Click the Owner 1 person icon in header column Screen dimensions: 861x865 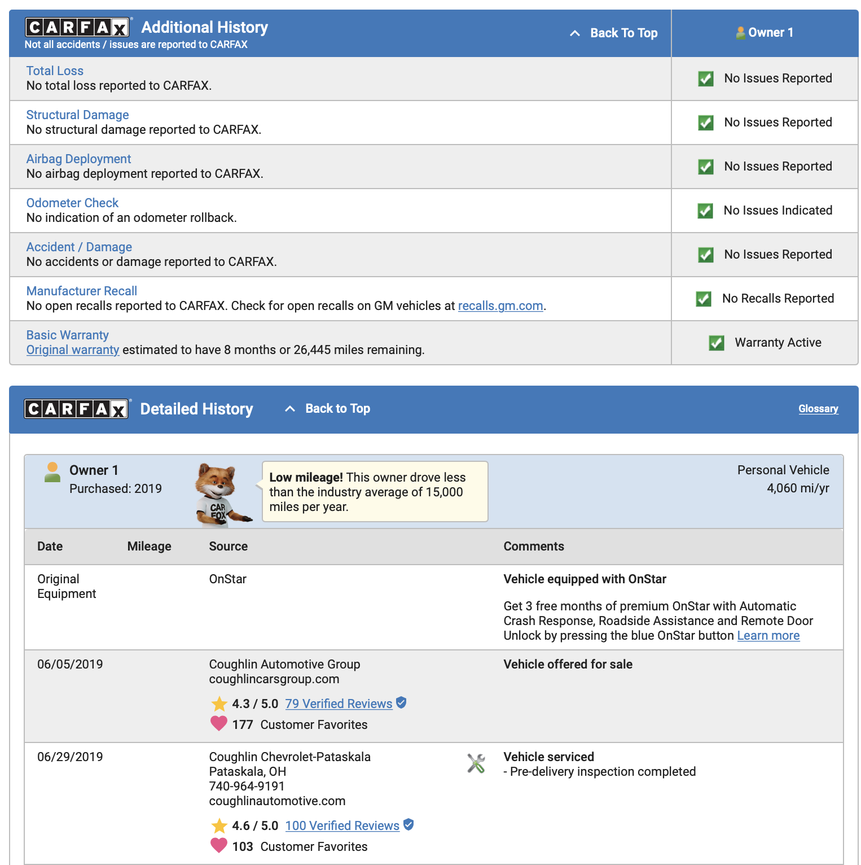click(740, 33)
